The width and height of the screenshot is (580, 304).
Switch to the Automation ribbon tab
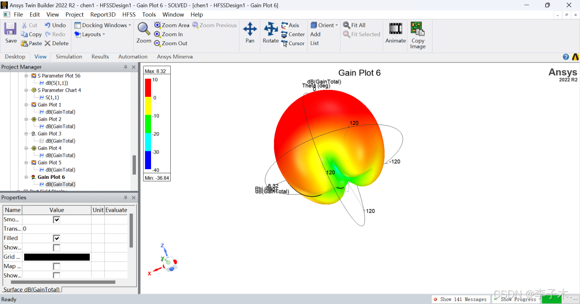click(133, 57)
